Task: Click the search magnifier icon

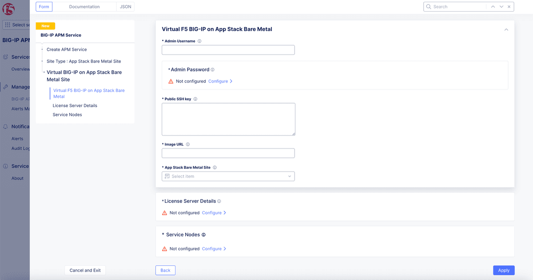Action: click(x=428, y=6)
